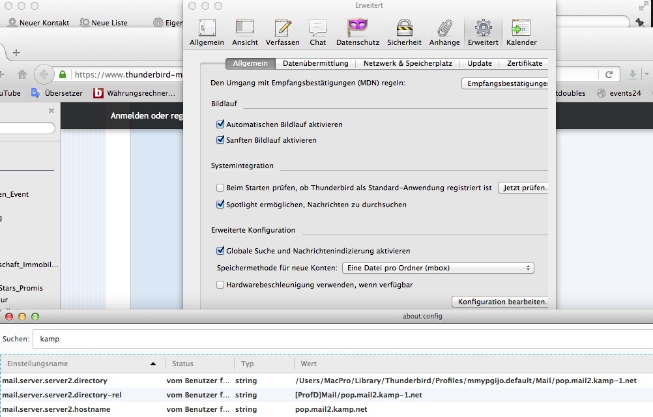653x417 pixels.
Task: Reload the page with the refresh icon
Action: 609,74
